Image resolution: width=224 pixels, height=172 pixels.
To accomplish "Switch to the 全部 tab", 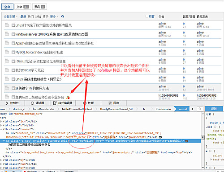I will point(7,7).
